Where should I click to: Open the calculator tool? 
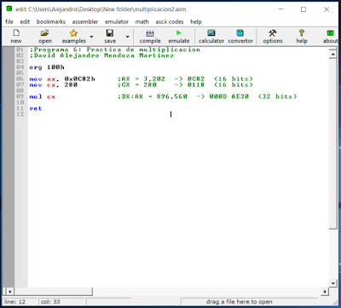coord(211,37)
